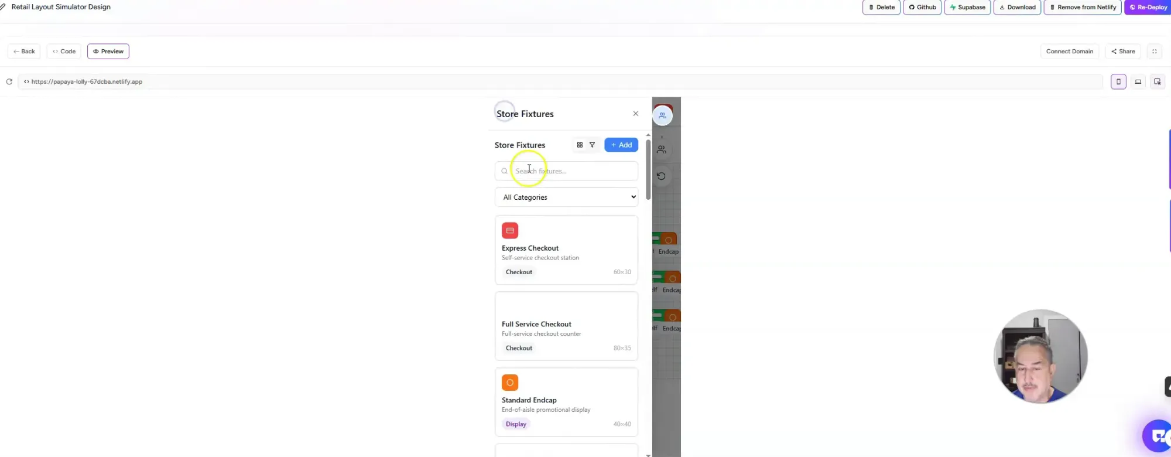Open the Github integration button

[x=922, y=7]
